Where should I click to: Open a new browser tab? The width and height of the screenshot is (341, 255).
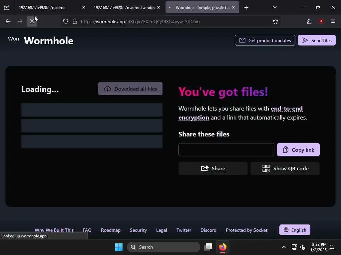246,8
